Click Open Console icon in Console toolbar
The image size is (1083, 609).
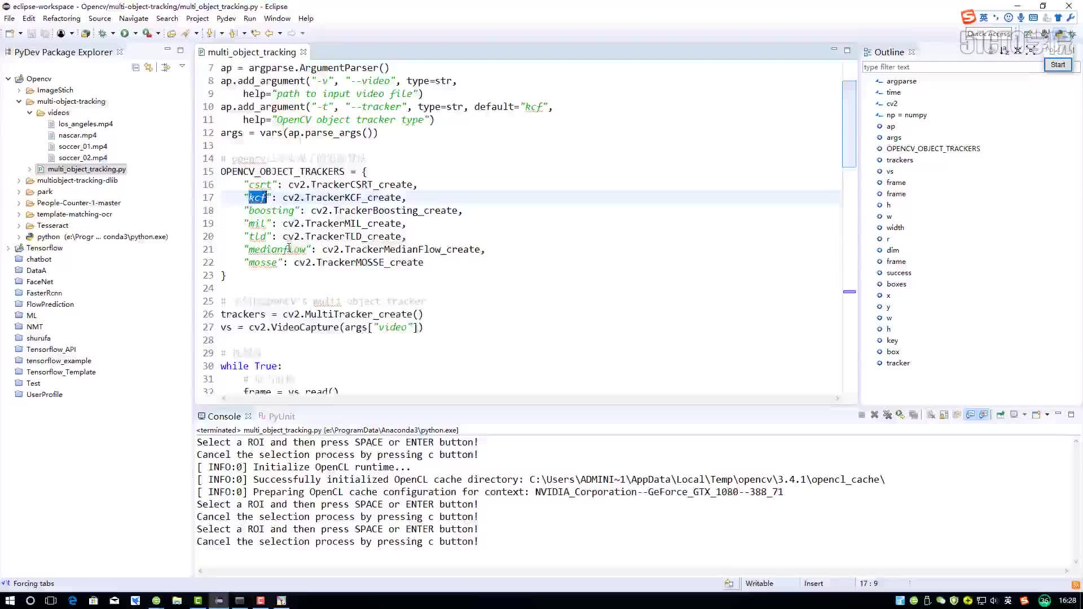point(1036,414)
